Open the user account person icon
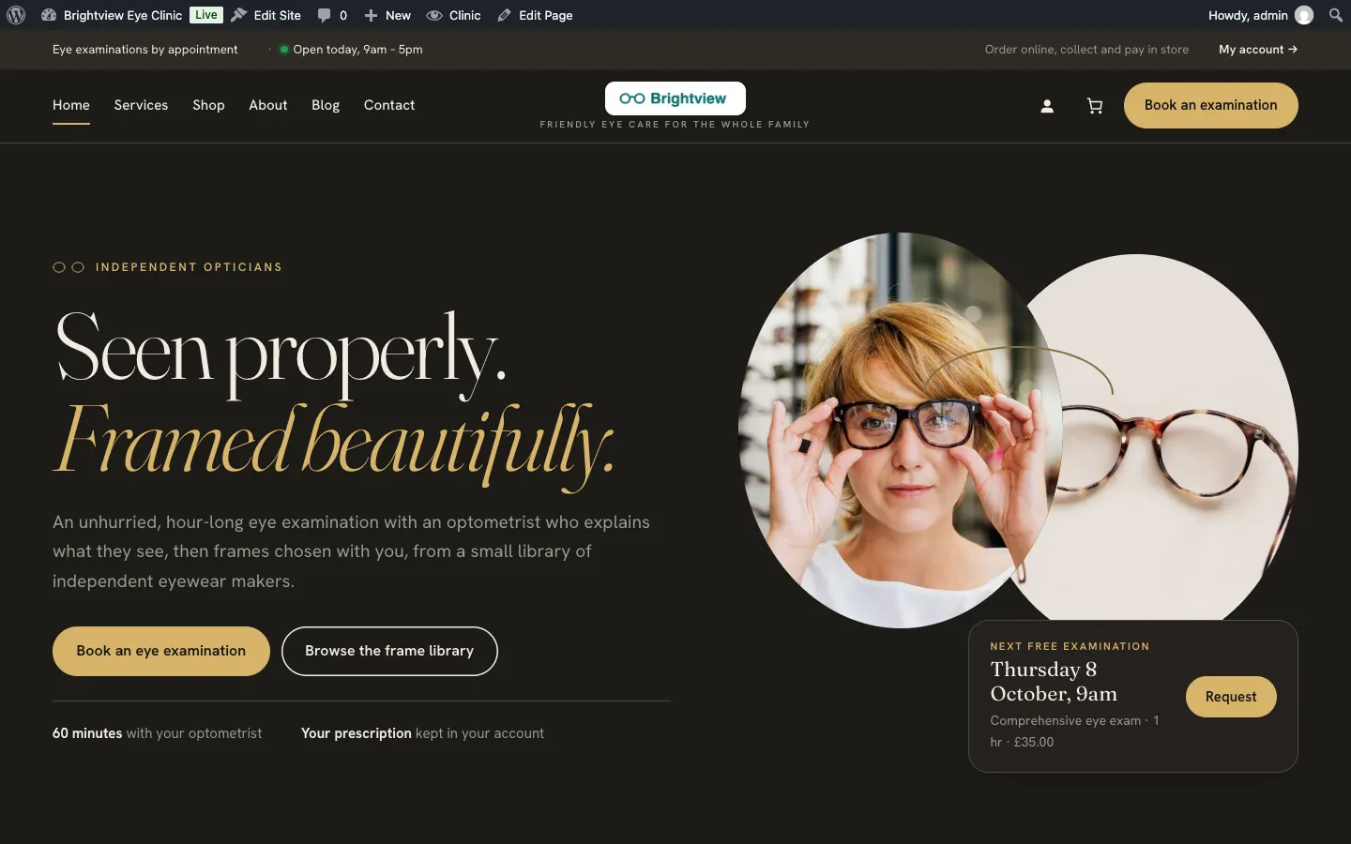Image resolution: width=1351 pixels, height=844 pixels. click(1047, 106)
